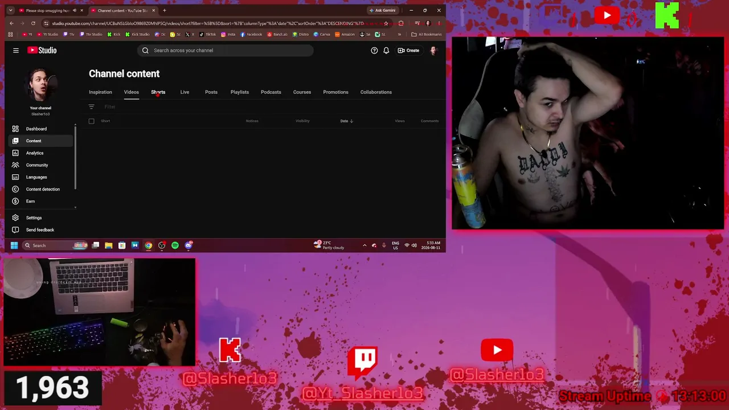The width and height of the screenshot is (729, 410).
Task: Sort the table by the Date column
Action: pyautogui.click(x=346, y=121)
